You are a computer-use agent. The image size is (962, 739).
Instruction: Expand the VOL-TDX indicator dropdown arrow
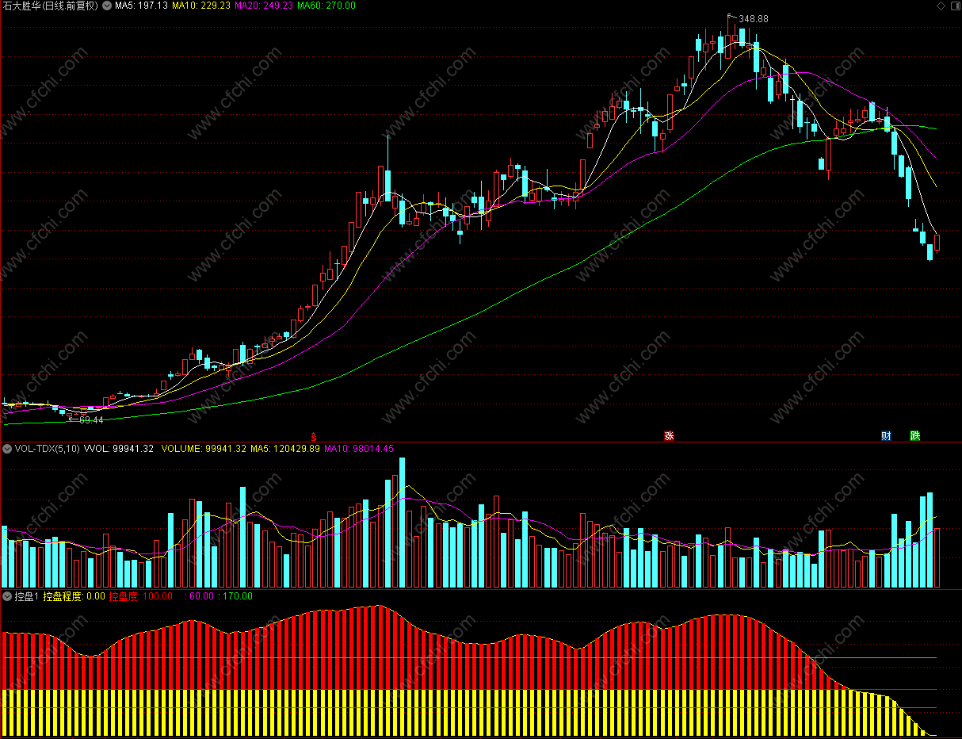(7, 449)
